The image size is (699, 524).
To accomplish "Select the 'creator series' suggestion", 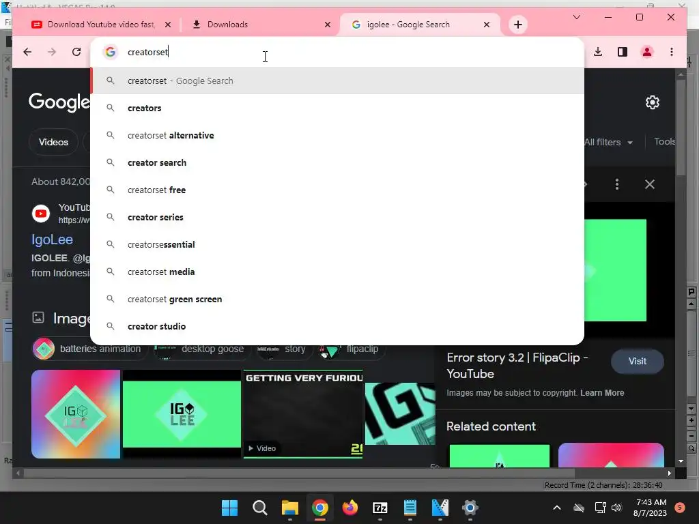I will pos(337,217).
